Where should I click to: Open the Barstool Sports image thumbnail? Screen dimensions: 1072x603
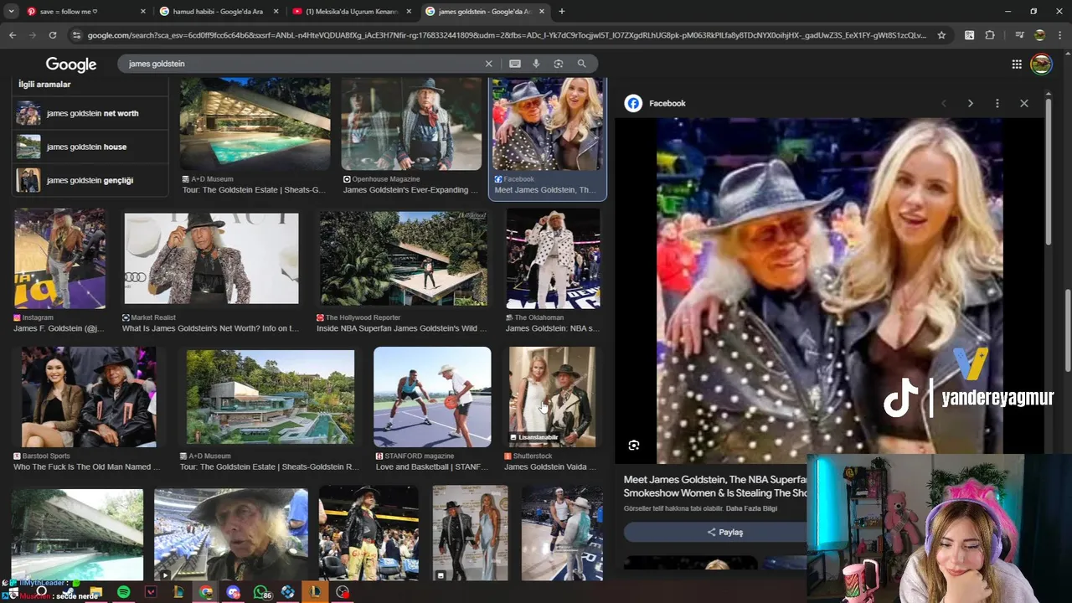coord(88,397)
